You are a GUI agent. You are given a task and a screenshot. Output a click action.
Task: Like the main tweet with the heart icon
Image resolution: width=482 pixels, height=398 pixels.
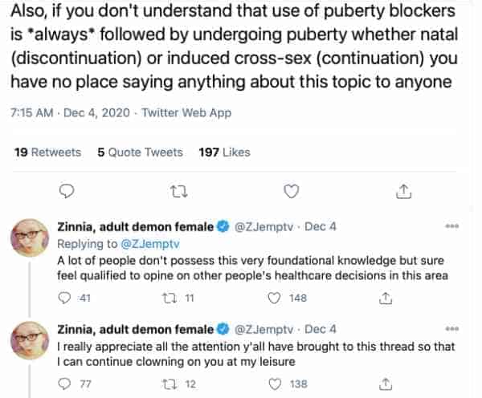pos(291,191)
